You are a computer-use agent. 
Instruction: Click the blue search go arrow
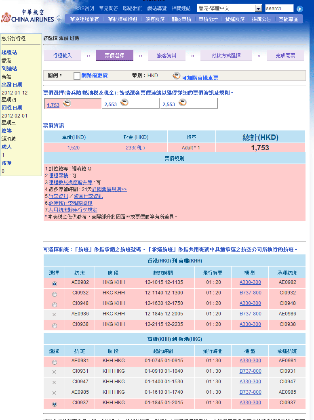click(x=299, y=8)
